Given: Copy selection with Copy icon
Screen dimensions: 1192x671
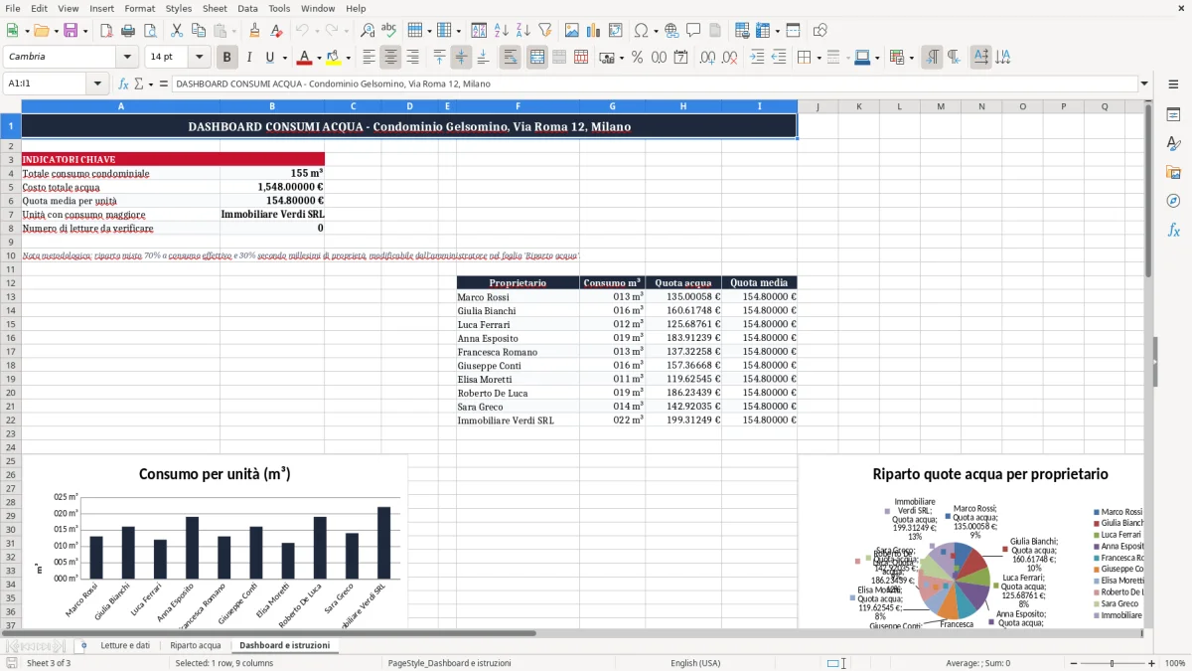Looking at the screenshot, I should 198,31.
